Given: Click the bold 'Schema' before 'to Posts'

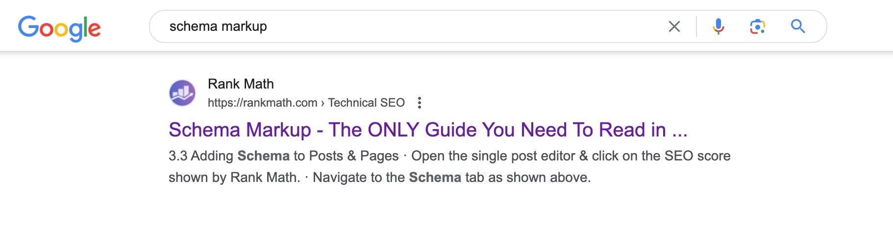Looking at the screenshot, I should click(263, 156).
